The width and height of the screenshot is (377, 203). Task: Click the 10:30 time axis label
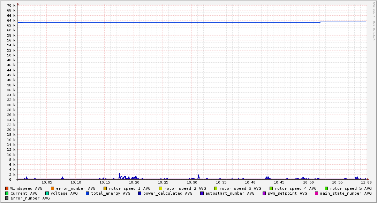(192, 182)
